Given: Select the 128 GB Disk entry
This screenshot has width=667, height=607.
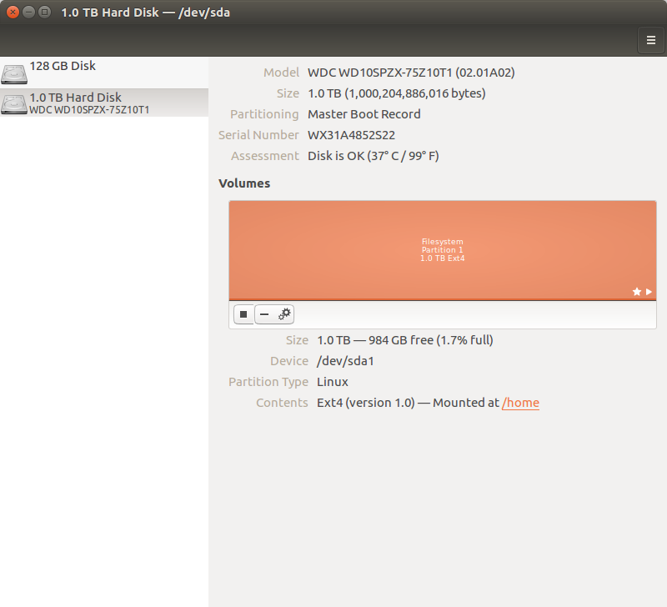Looking at the screenshot, I should click(104, 73).
